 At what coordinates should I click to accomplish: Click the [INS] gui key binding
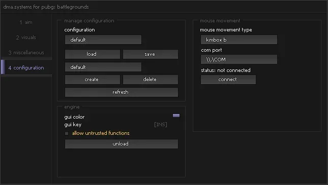[161, 125]
